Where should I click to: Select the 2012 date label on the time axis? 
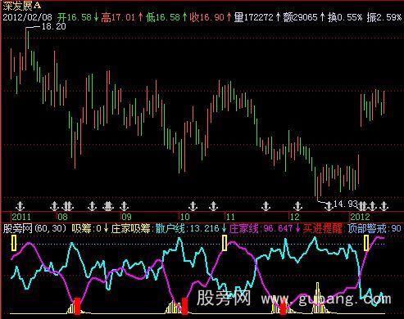tap(360, 217)
